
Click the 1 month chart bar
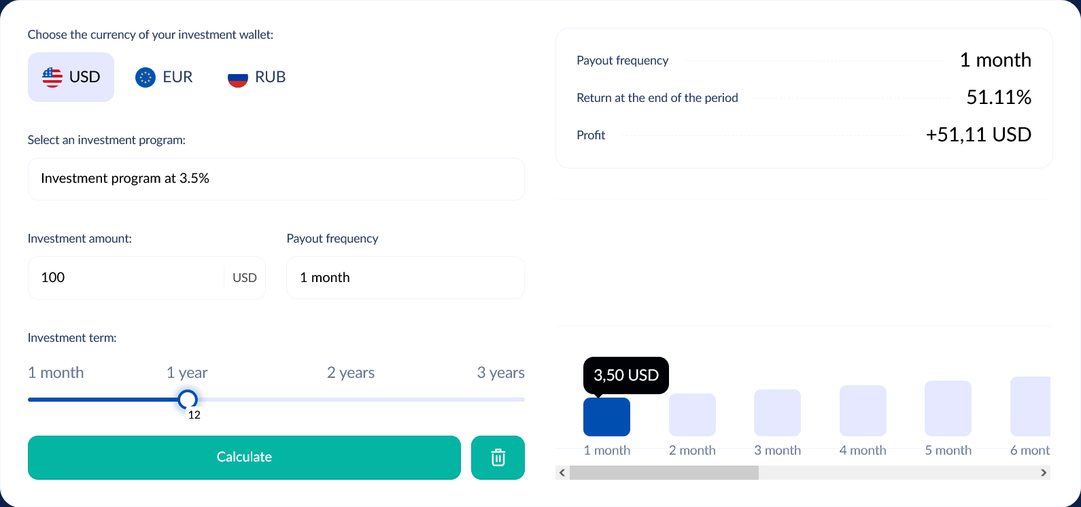(606, 417)
